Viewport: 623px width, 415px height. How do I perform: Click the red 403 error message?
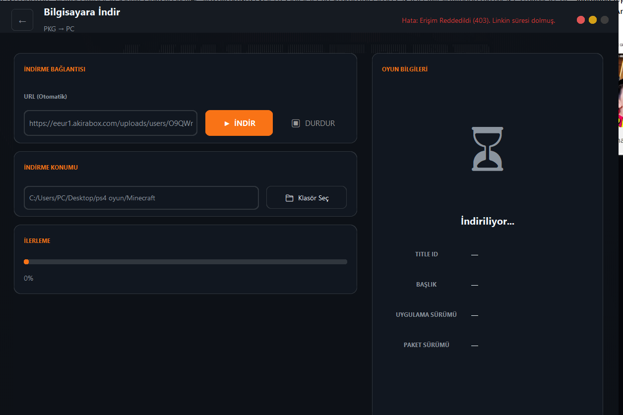(478, 20)
